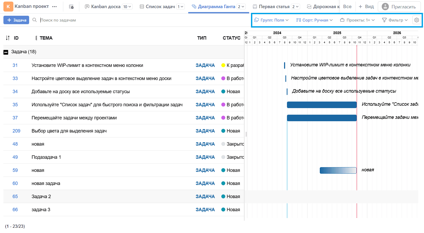Open the three-dots menu next to Kanban проект
The image size is (424, 233).
(x=54, y=7)
